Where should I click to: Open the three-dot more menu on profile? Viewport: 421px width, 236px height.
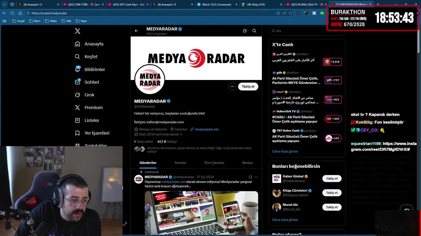click(x=232, y=87)
